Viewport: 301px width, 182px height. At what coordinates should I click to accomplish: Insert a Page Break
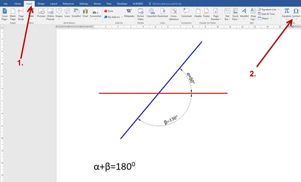point(21,15)
